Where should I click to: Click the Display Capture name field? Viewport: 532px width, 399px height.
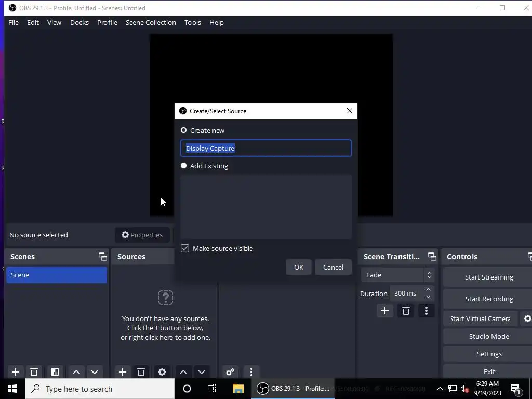click(x=266, y=148)
